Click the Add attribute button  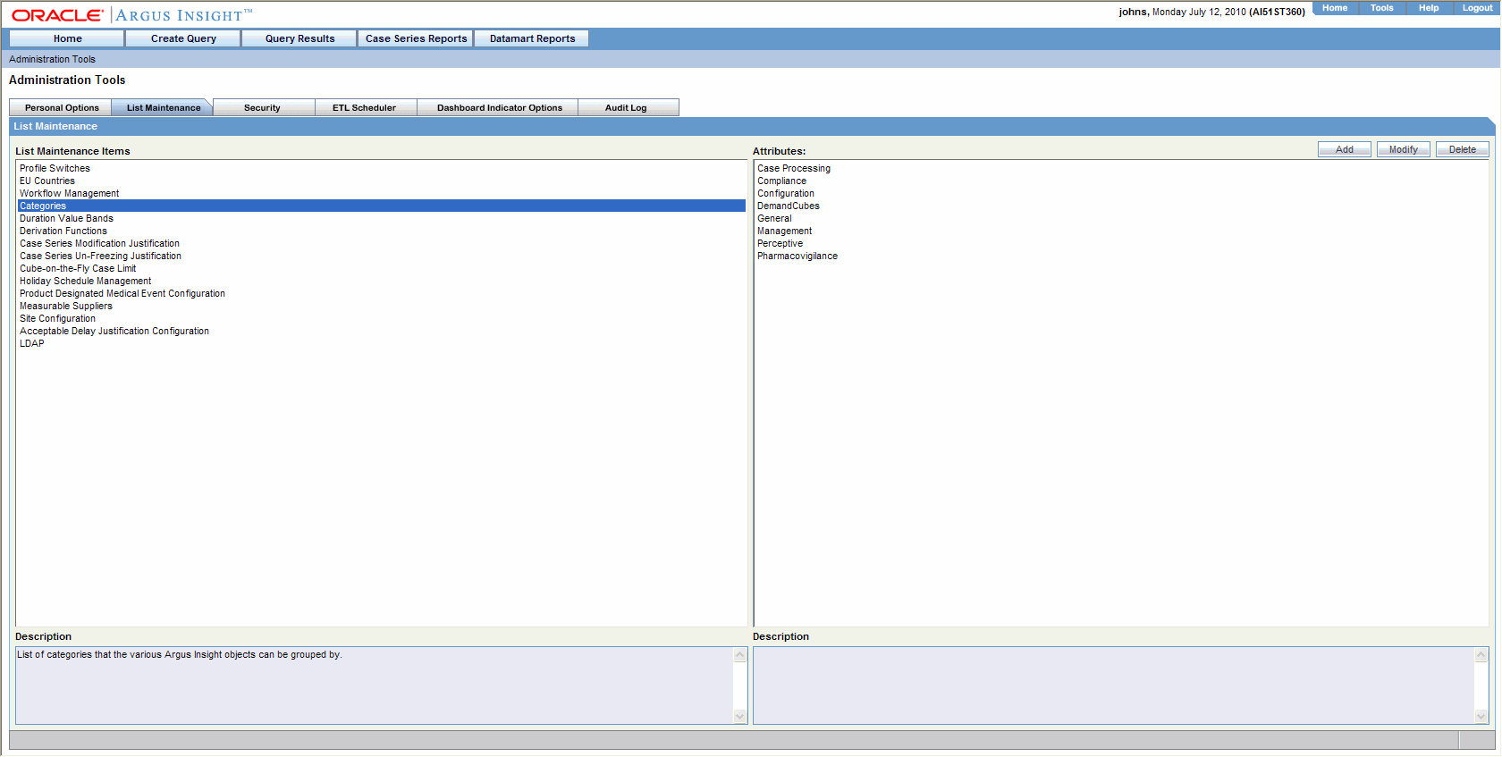click(x=1344, y=149)
